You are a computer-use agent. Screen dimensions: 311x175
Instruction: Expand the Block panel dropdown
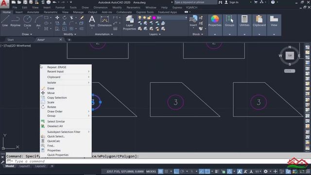[x=198, y=34]
